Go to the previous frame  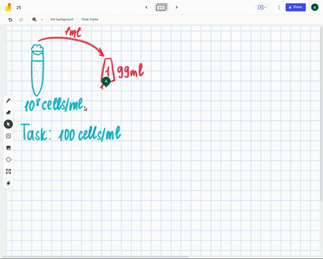point(147,7)
